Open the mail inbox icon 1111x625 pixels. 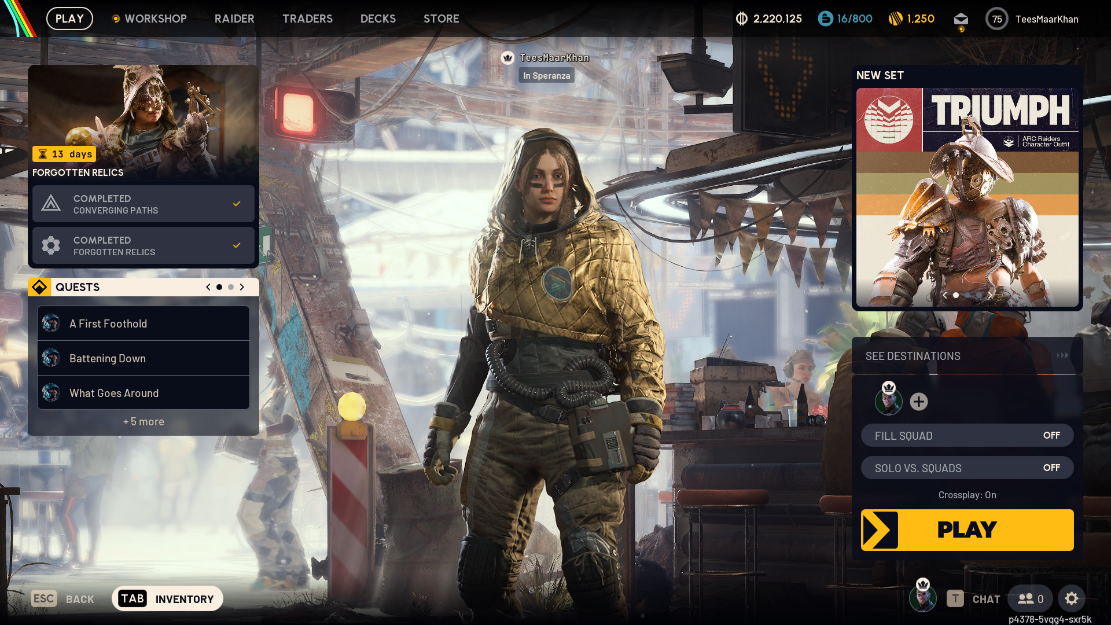[961, 19]
